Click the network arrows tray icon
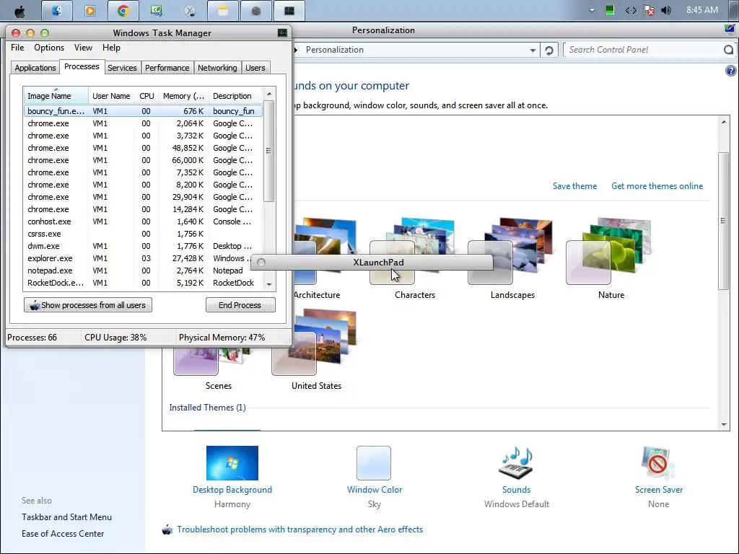This screenshot has width=739, height=554. click(631, 10)
